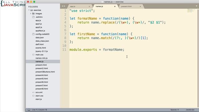This screenshot has height=112, width=199.
Task: Close the app.js tab
Action: 89,6
